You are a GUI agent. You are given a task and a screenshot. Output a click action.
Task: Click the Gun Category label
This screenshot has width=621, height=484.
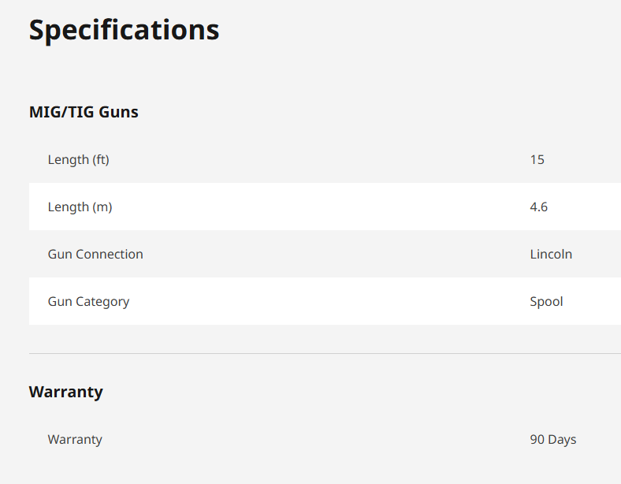tap(88, 301)
